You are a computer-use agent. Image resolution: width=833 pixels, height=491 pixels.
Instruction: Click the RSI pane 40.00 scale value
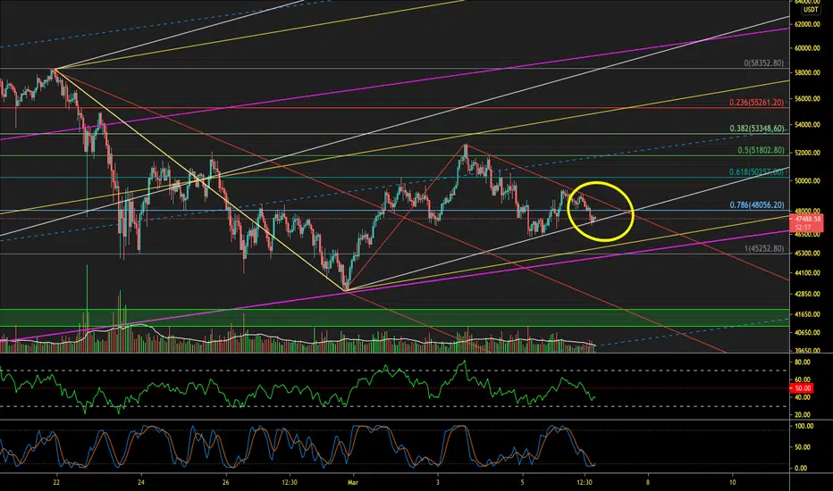point(803,397)
